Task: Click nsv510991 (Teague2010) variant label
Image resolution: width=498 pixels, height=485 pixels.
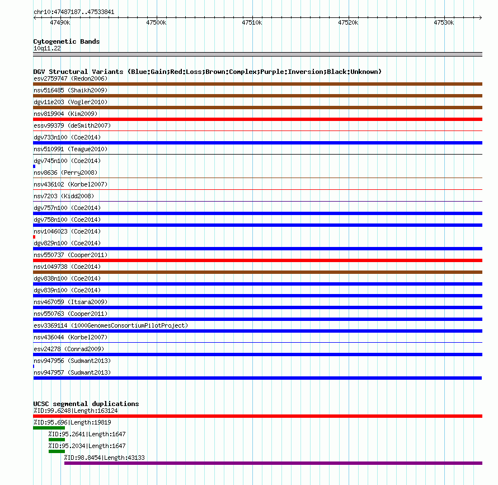Action: [71, 149]
